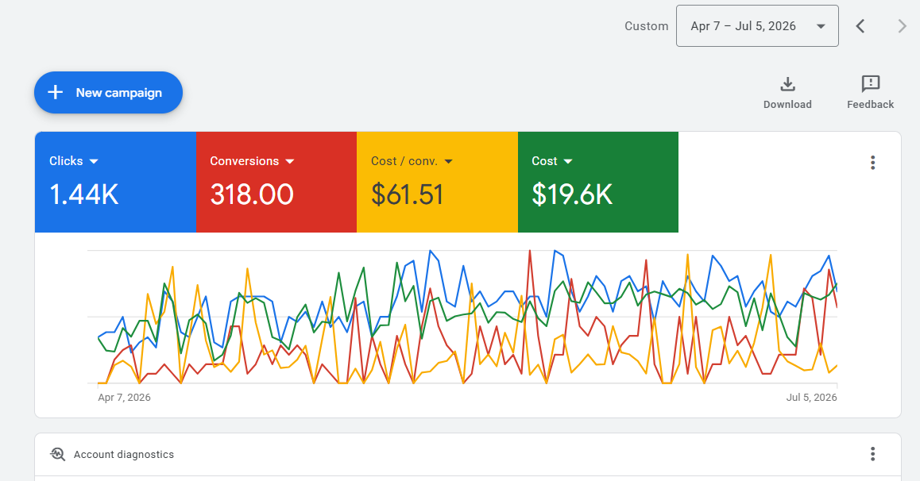Click the Jul 5, 2026 axis label

pyautogui.click(x=811, y=397)
